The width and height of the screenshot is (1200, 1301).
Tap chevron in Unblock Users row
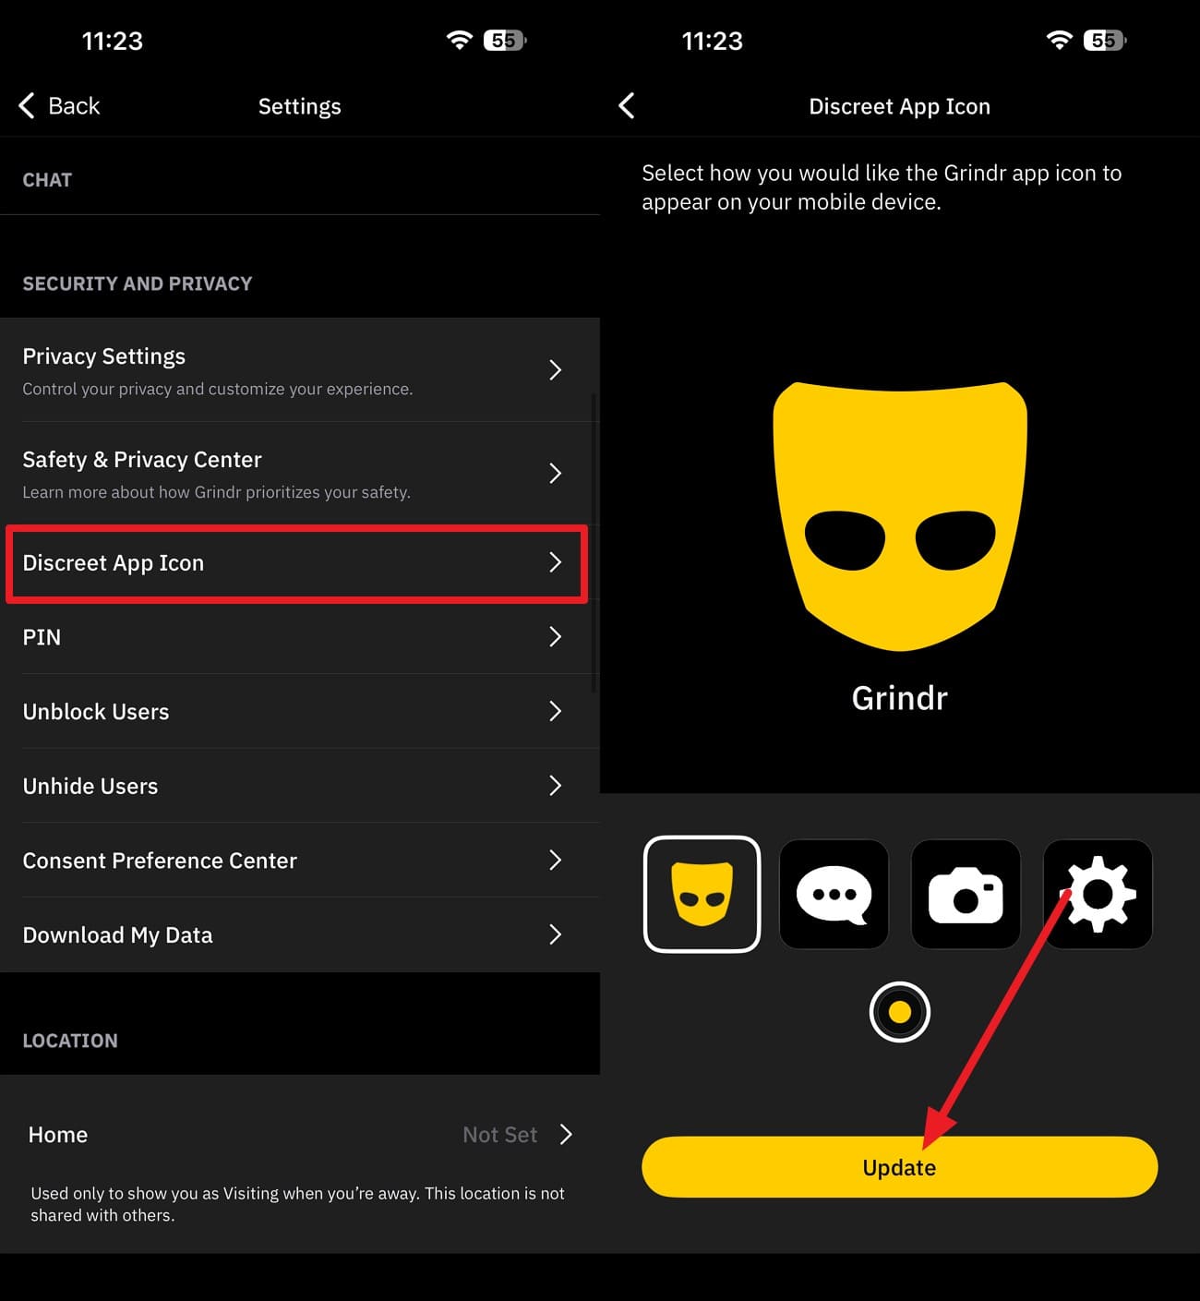pos(555,711)
